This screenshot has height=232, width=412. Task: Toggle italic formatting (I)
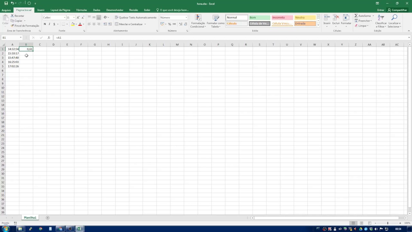(x=49, y=24)
